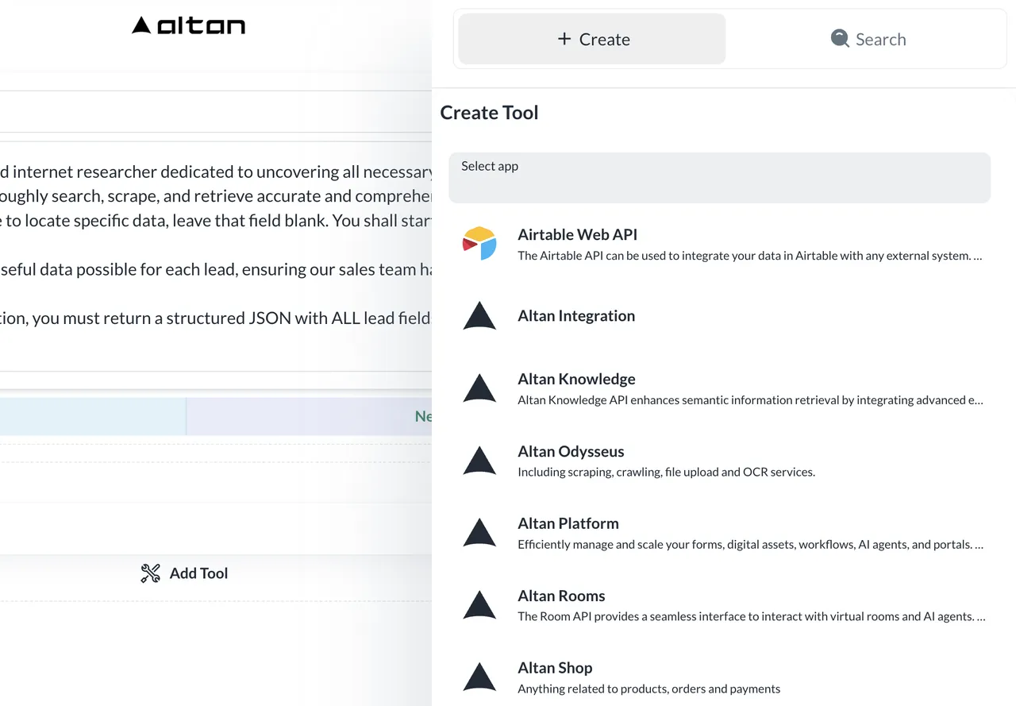Click the Altan Shop triangle icon
The height and width of the screenshot is (706, 1016).
[x=479, y=677]
